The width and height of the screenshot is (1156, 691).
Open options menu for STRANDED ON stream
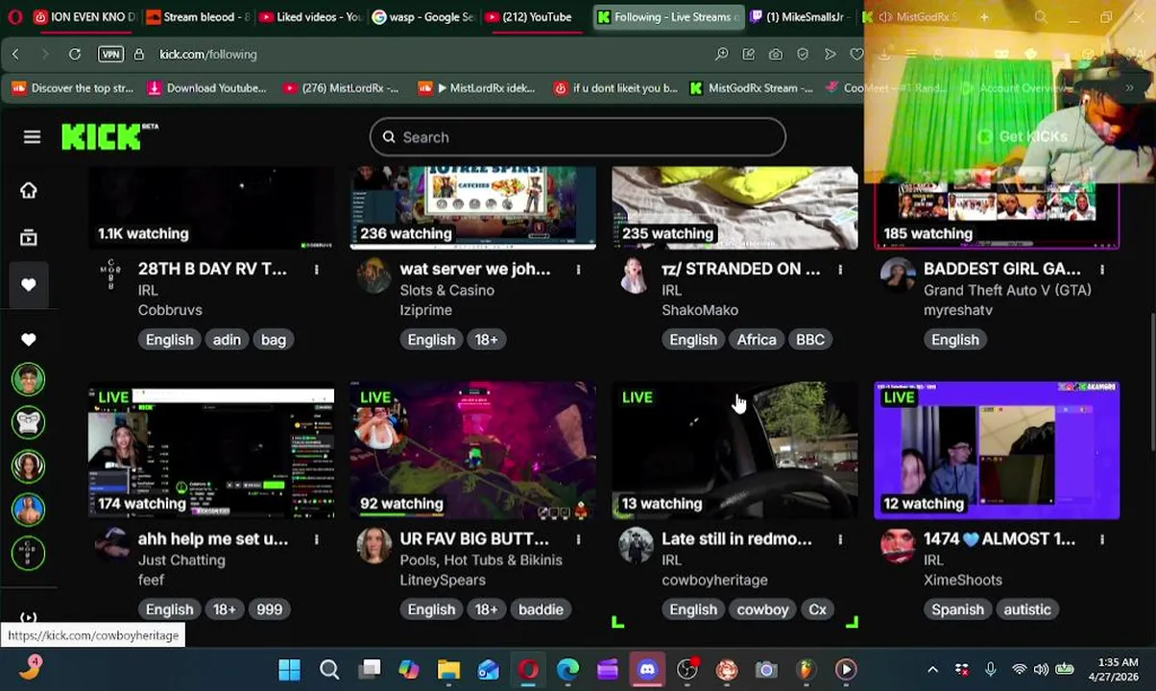[840, 270]
